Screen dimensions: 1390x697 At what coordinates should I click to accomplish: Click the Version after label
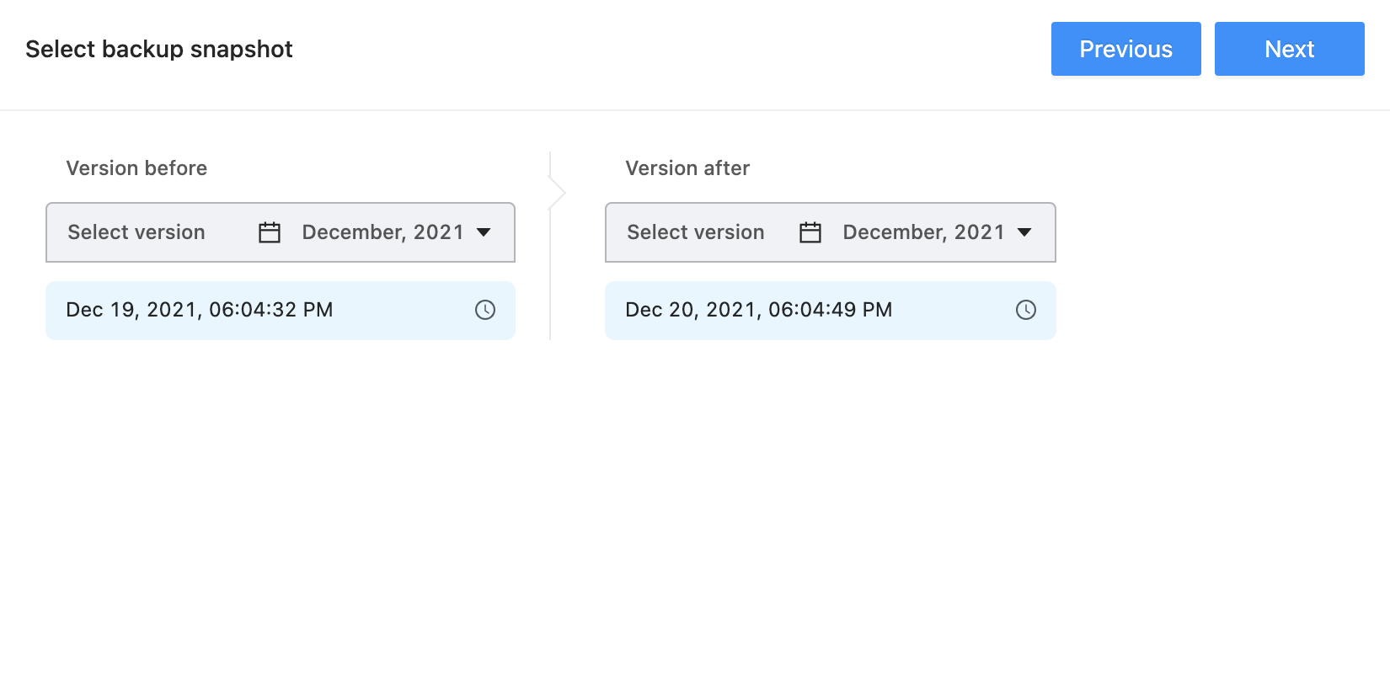coord(687,168)
